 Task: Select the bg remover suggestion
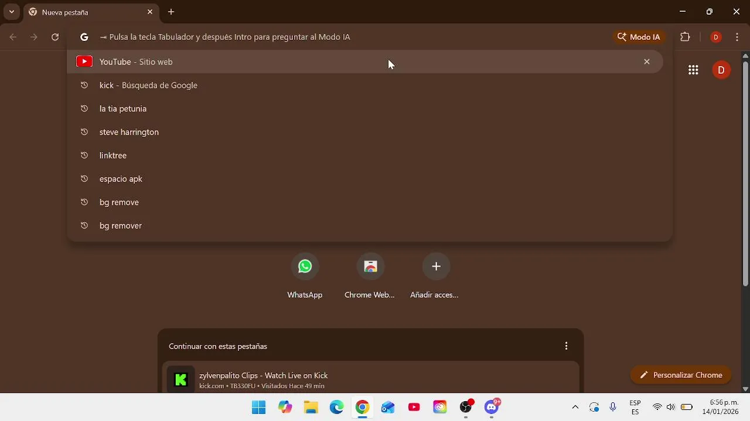(x=364, y=225)
